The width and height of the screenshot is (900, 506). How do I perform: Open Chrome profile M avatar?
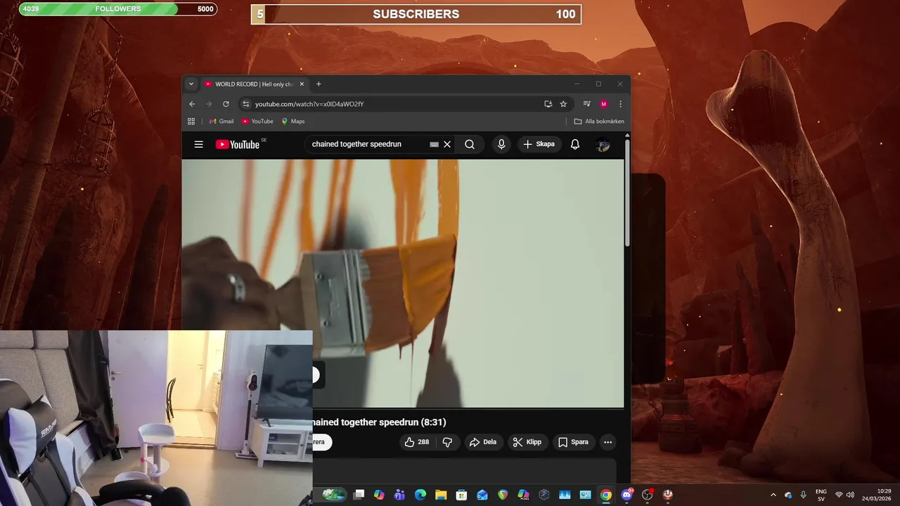tap(603, 104)
